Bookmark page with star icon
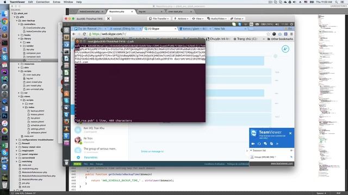 click(268, 34)
